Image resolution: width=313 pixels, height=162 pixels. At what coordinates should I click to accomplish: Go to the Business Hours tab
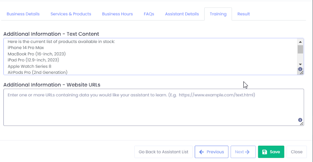tap(117, 14)
